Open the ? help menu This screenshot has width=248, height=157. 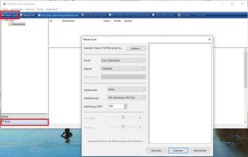click(x=61, y=9)
